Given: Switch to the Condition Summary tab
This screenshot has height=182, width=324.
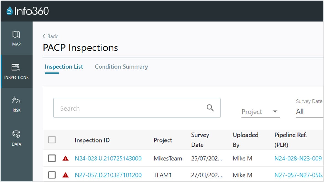Looking at the screenshot, I should (x=121, y=66).
